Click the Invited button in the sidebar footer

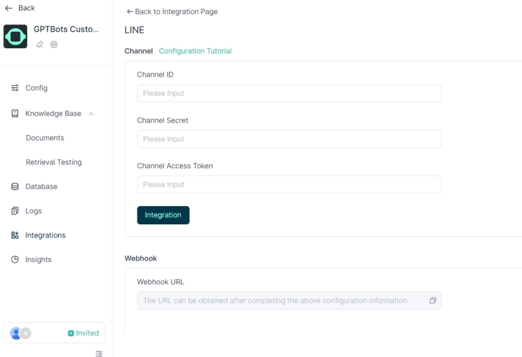(83, 333)
